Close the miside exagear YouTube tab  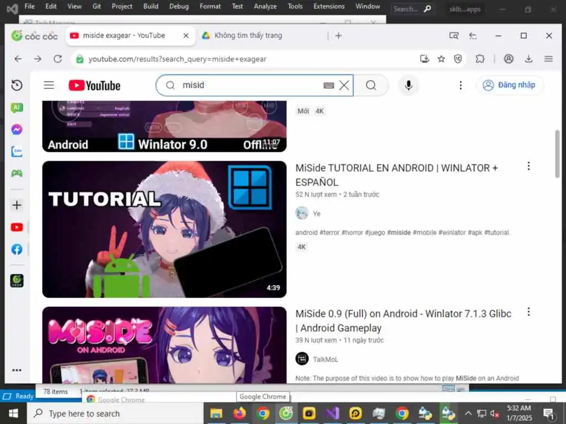[186, 35]
